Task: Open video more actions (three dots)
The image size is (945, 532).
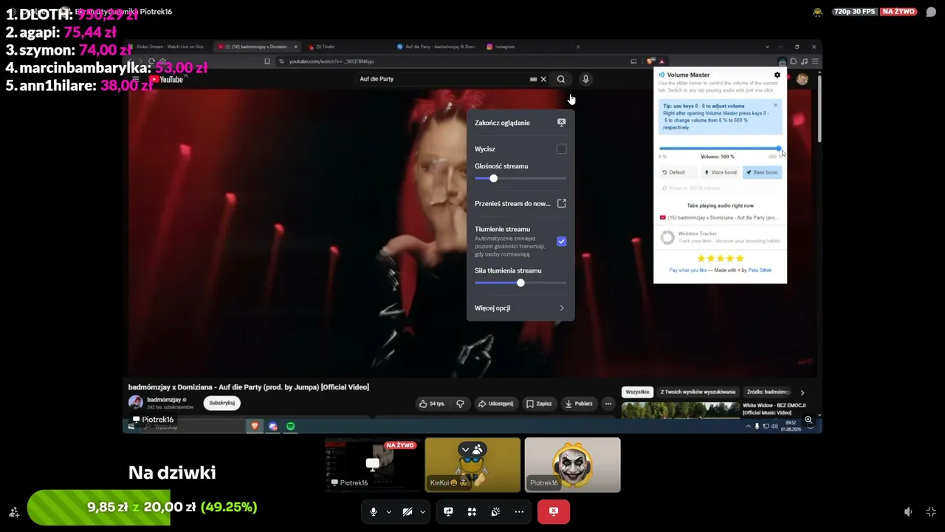Action: (x=608, y=403)
